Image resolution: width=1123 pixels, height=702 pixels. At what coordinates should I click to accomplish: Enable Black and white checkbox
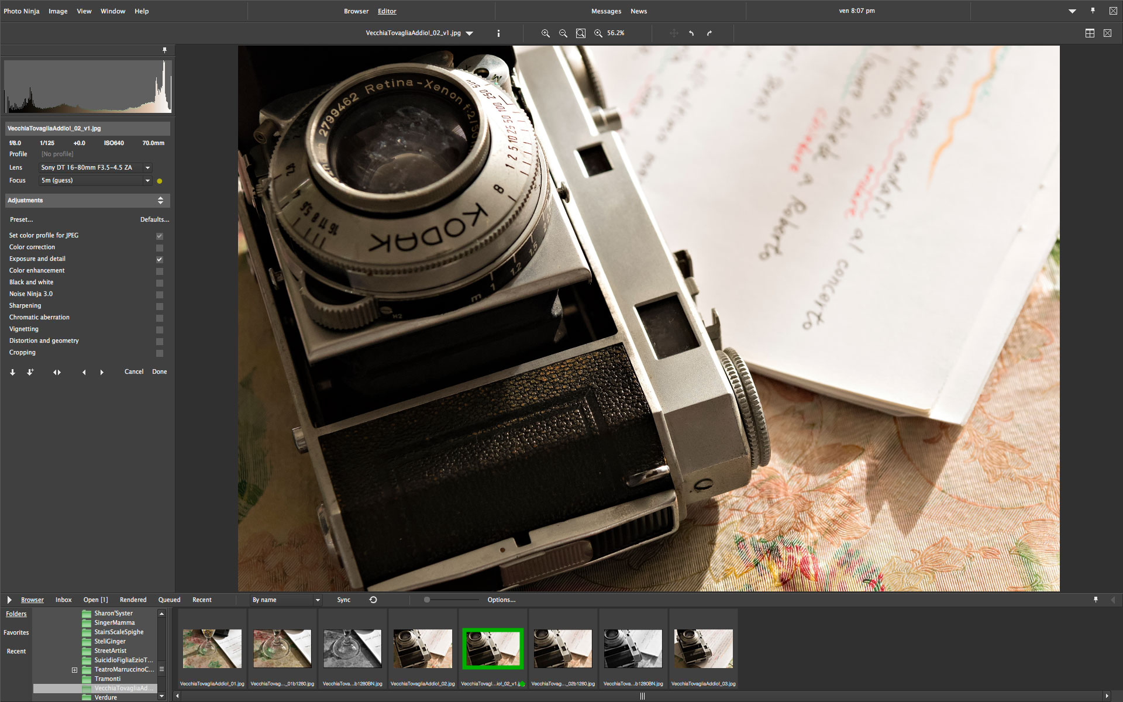click(x=160, y=283)
